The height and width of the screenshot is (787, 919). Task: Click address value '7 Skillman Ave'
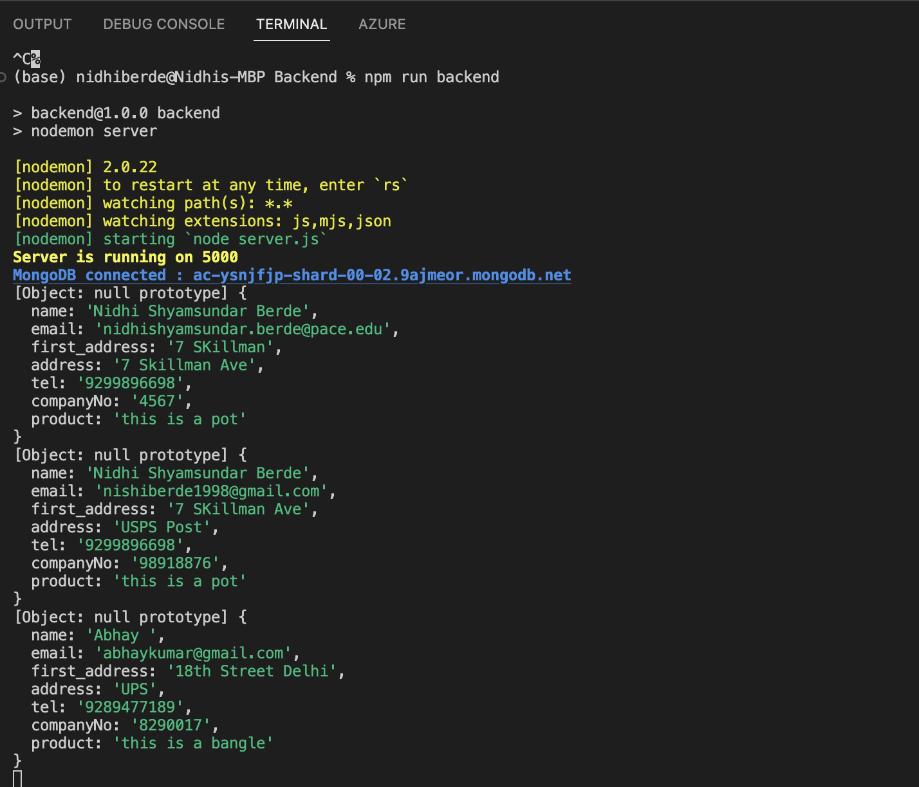pos(184,365)
